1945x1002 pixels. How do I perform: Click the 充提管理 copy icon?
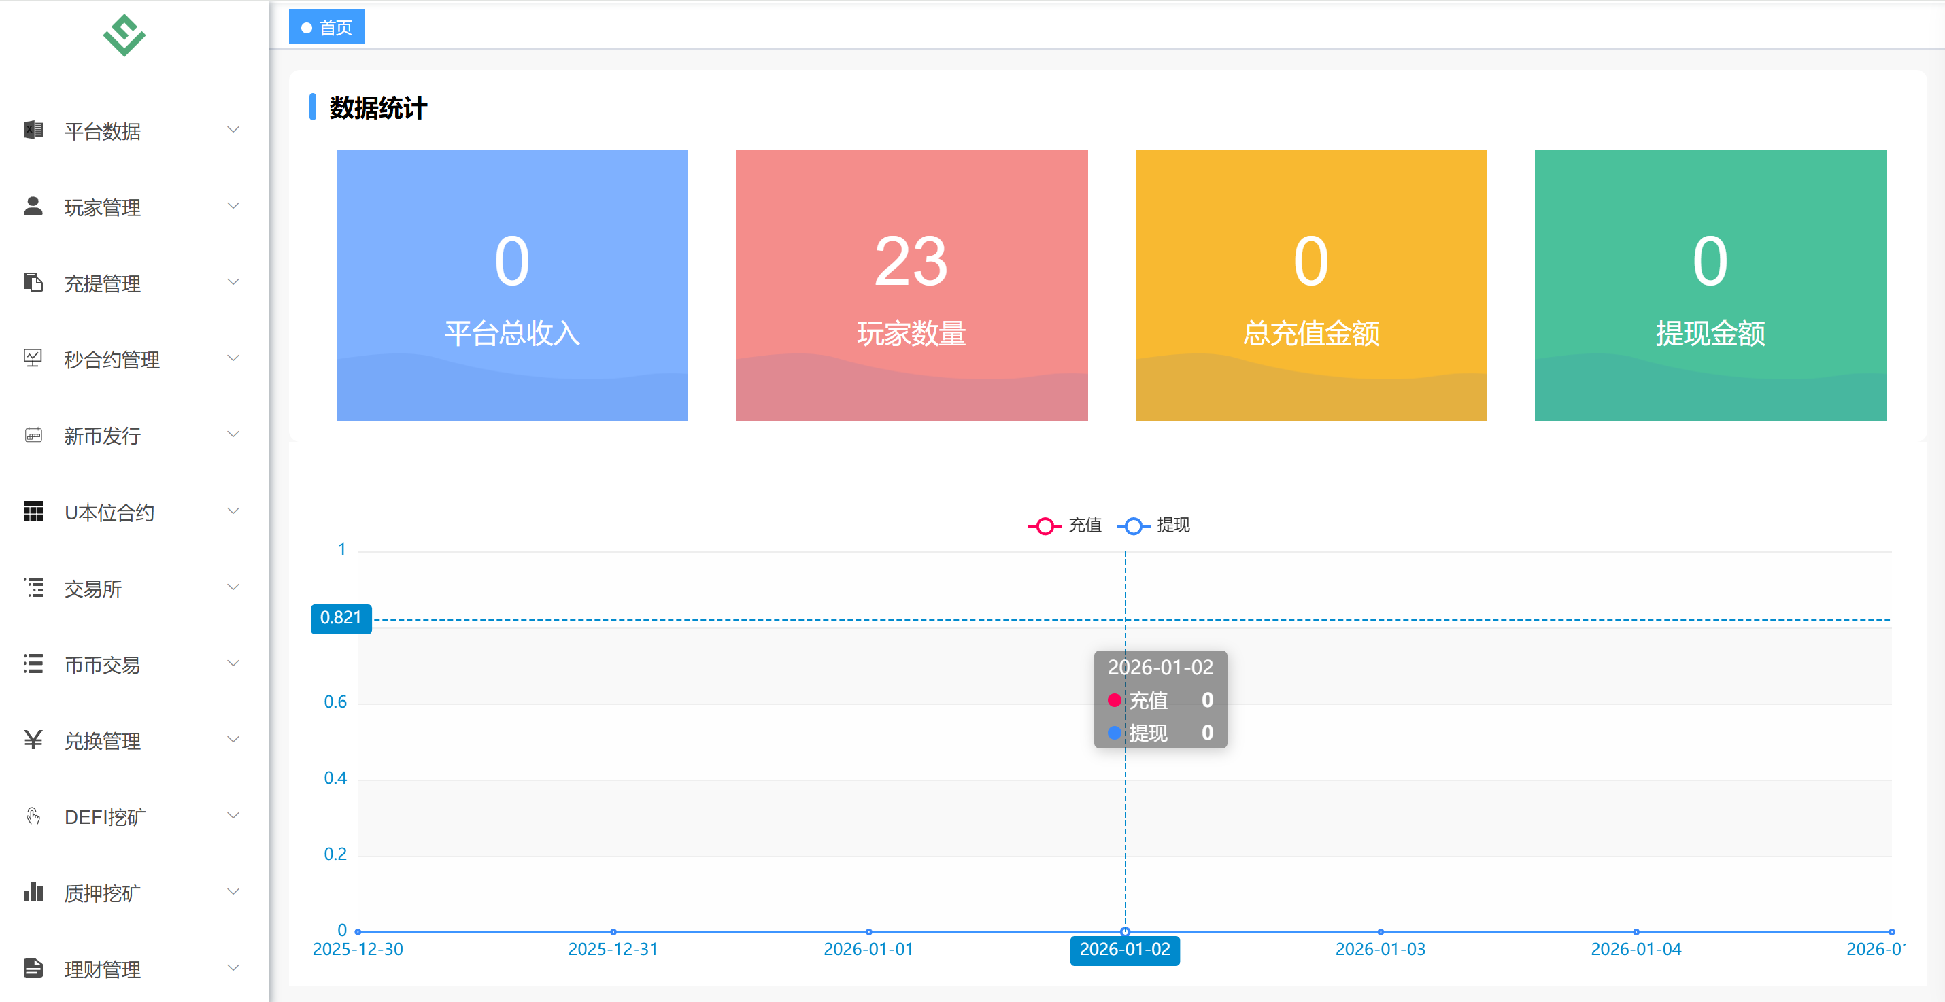point(33,282)
